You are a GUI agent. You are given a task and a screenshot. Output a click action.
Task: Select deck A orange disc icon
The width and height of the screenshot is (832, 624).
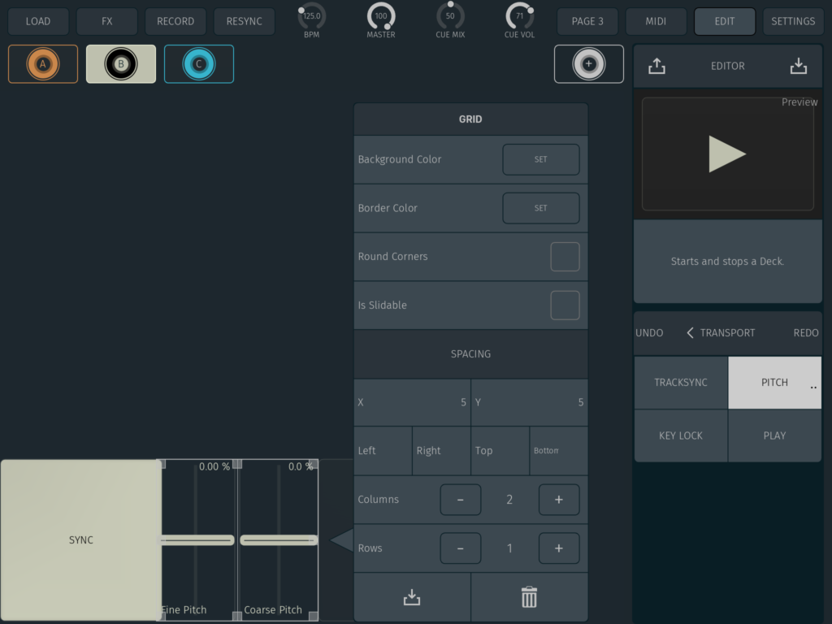click(43, 64)
